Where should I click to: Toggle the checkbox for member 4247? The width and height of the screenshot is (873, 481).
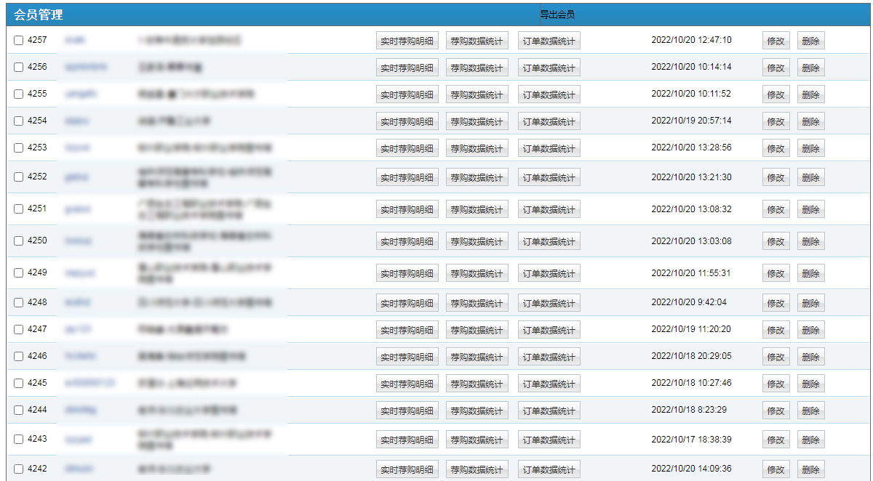click(19, 330)
